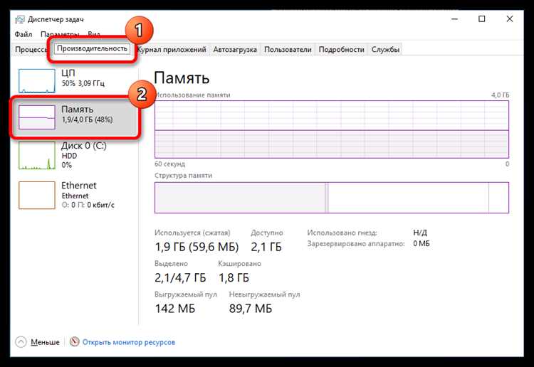Click the Использование памяти graph
Screen dimensions: 534x367
(x=332, y=129)
